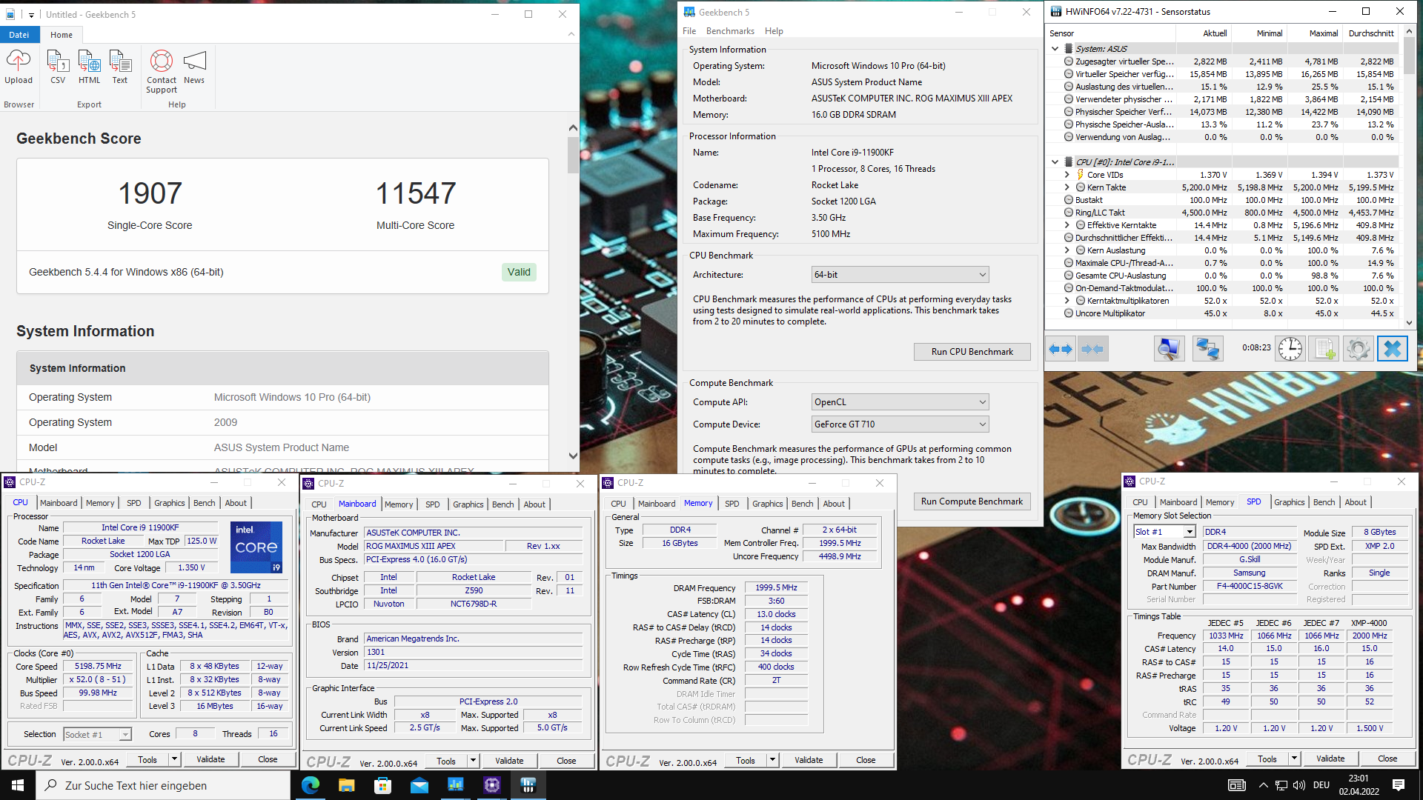Collapse the Geekbench ribbon chevron

pyautogui.click(x=571, y=34)
